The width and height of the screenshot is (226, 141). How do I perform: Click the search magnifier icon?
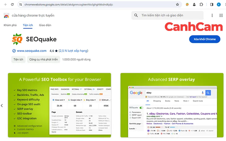(136, 15)
